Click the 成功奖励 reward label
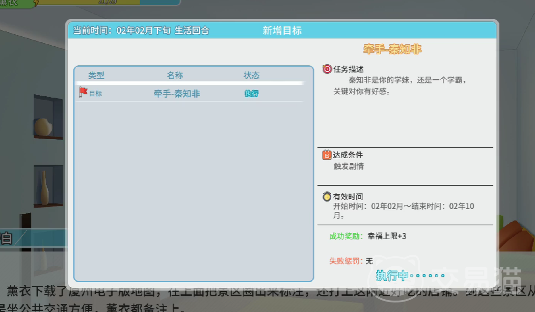This screenshot has height=312, width=535. point(346,236)
